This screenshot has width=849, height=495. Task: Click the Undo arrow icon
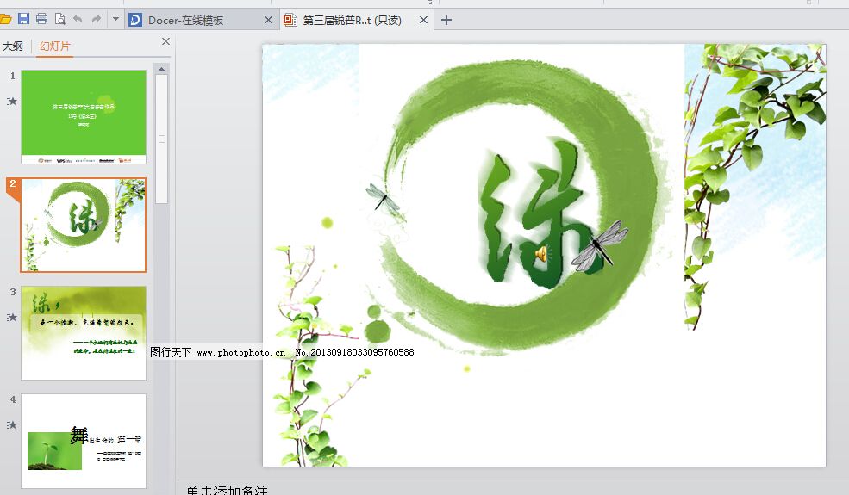pos(78,20)
